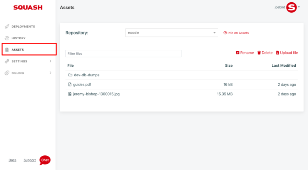The height and width of the screenshot is (170, 308).
Task: Click the Upload file button
Action: [x=287, y=53]
